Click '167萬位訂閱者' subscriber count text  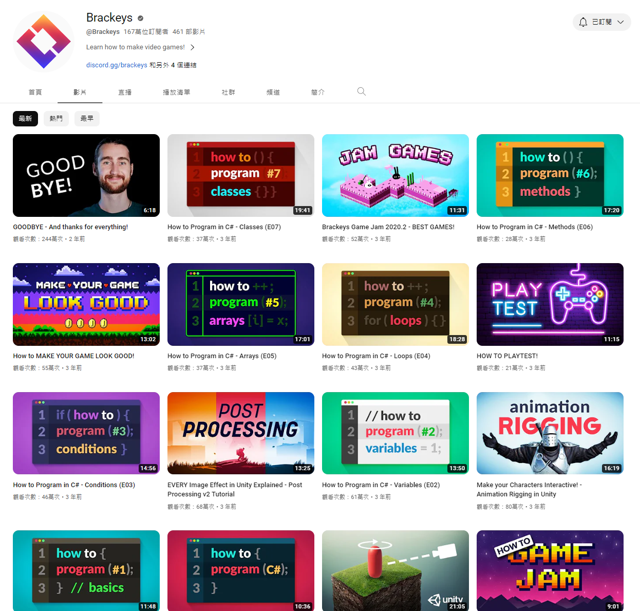pos(146,32)
